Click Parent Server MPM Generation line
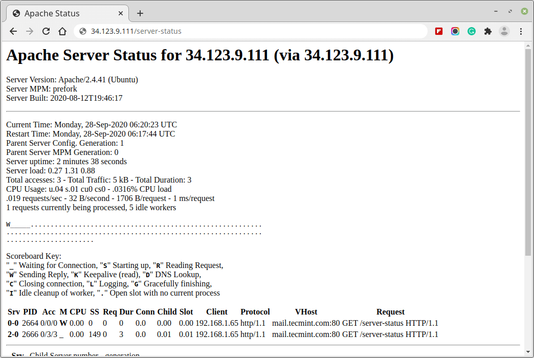The image size is (534, 358). point(62,152)
